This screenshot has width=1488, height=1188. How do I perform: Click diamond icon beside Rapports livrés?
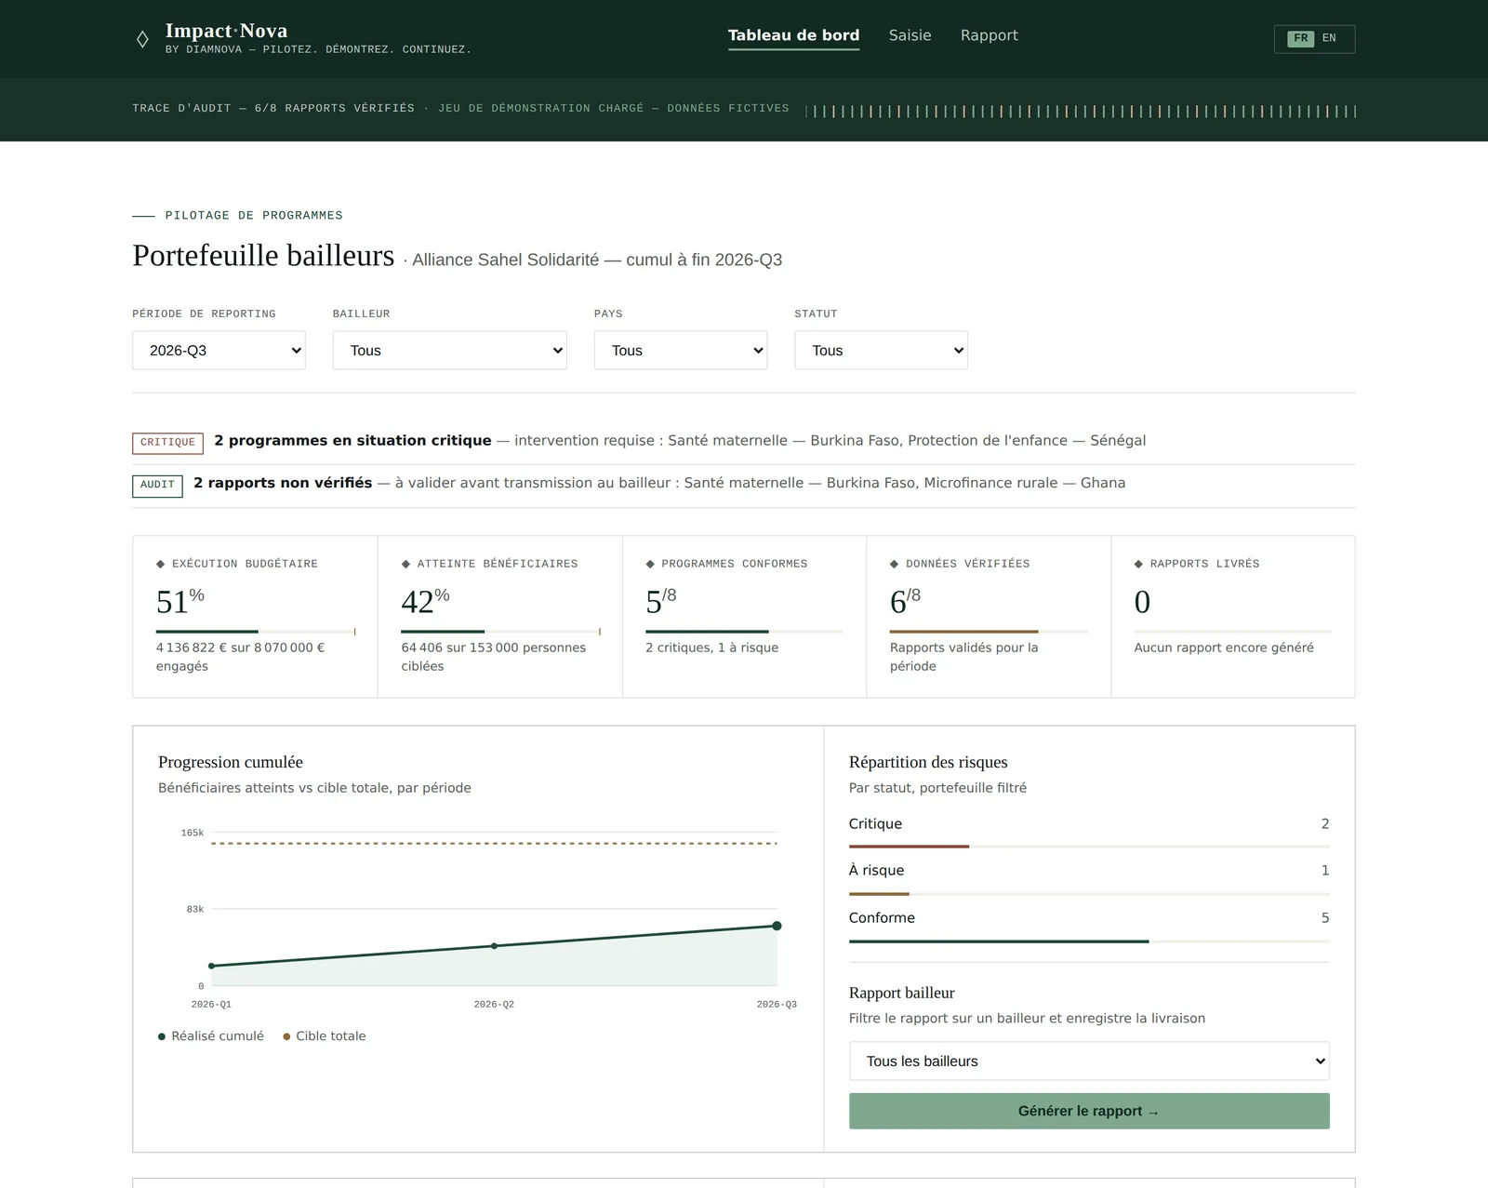[x=1138, y=564]
